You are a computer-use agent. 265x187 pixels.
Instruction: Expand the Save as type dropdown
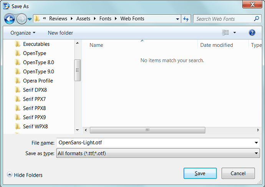coord(257,154)
